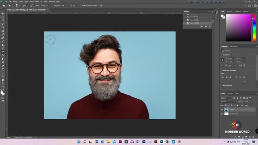The image size is (258, 145).
Task: Collapse the Transform section in Properties
Action: 221,55
